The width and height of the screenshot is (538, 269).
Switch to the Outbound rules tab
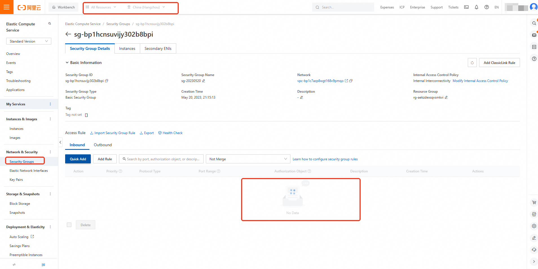pos(103,145)
